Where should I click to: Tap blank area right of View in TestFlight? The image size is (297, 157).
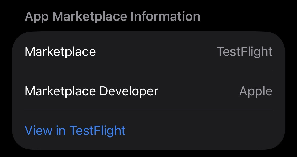[198, 130]
